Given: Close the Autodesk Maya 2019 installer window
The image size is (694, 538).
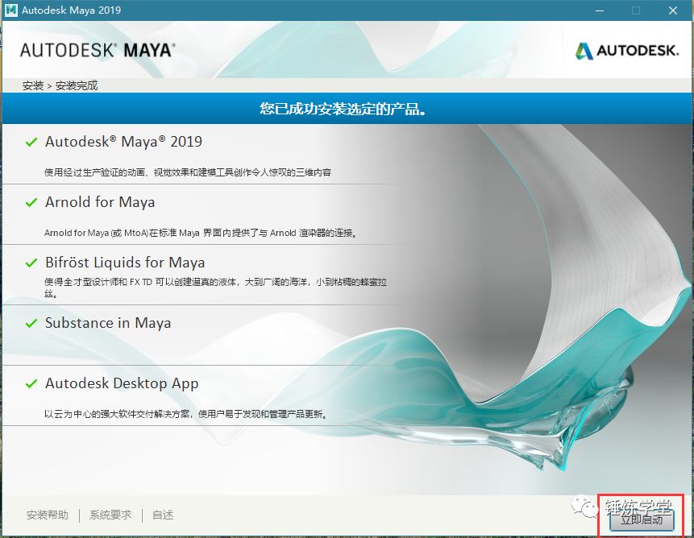Looking at the screenshot, I should (x=673, y=10).
